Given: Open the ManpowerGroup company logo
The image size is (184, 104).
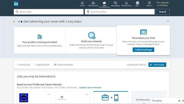Looking at the screenshot, I should [62, 98].
